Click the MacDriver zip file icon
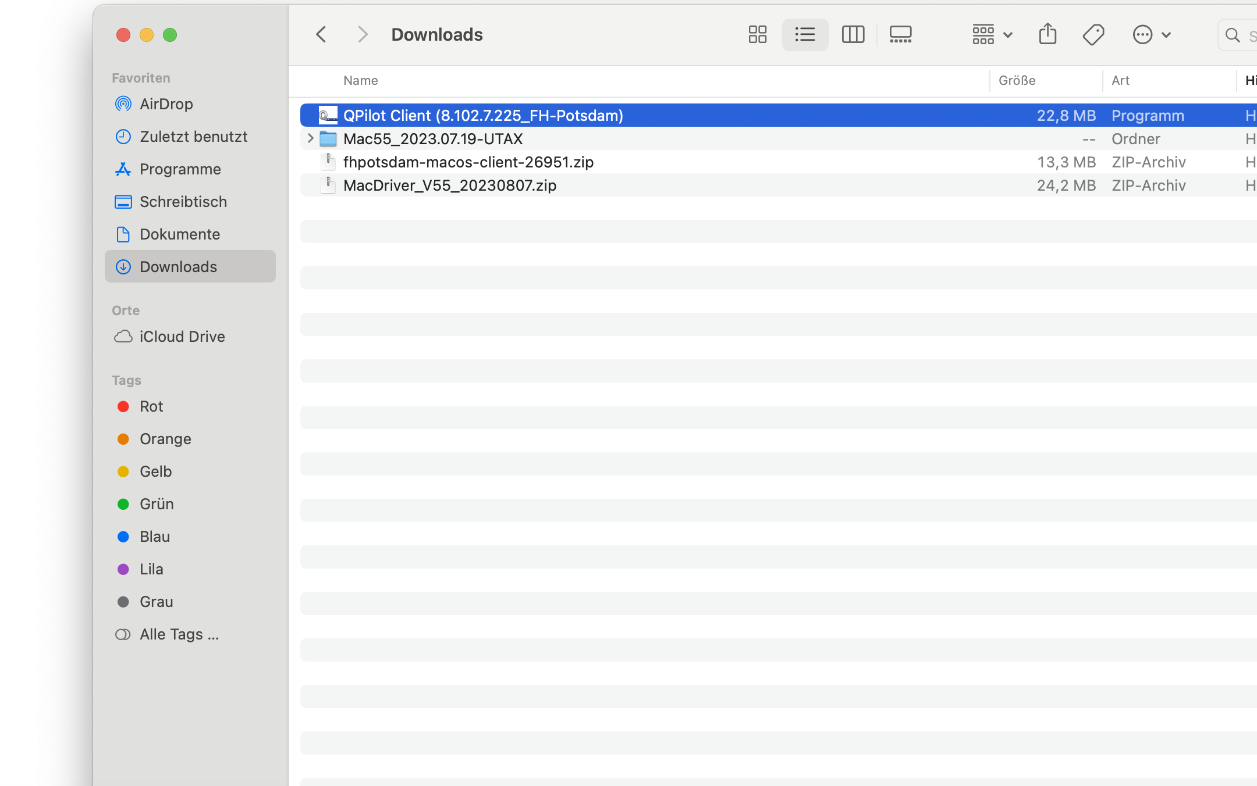The image size is (1257, 786). tap(328, 185)
